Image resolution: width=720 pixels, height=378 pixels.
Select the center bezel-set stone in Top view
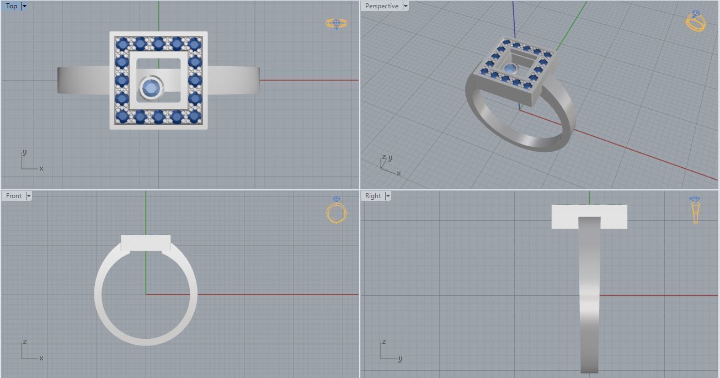pos(151,88)
